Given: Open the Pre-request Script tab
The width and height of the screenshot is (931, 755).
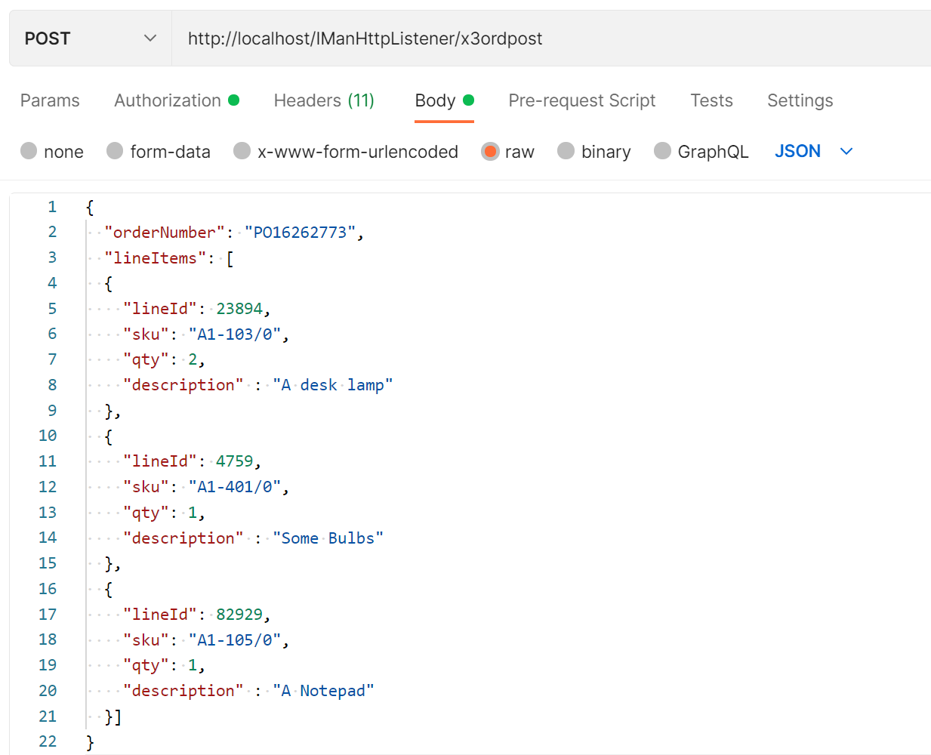Looking at the screenshot, I should (x=581, y=100).
